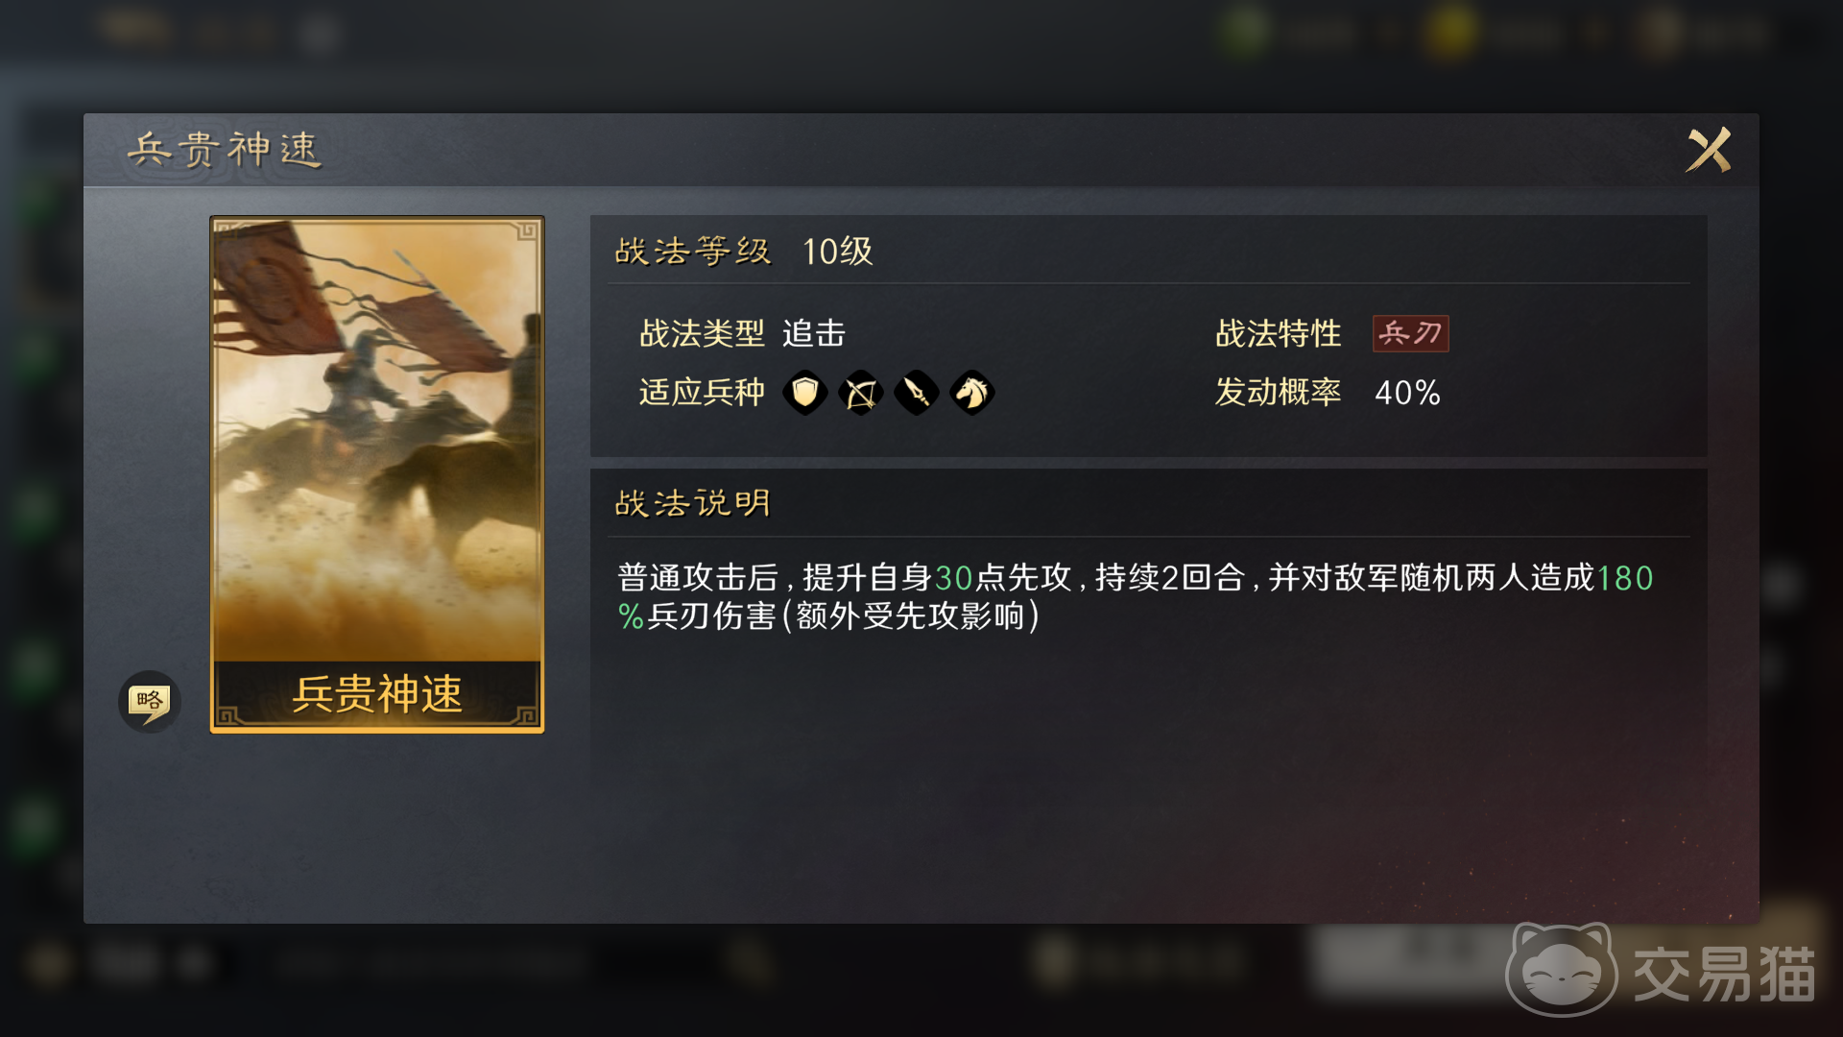Click the 兵贵神速 dialog title text
Viewport: 1843px width, 1037px height.
(x=225, y=150)
